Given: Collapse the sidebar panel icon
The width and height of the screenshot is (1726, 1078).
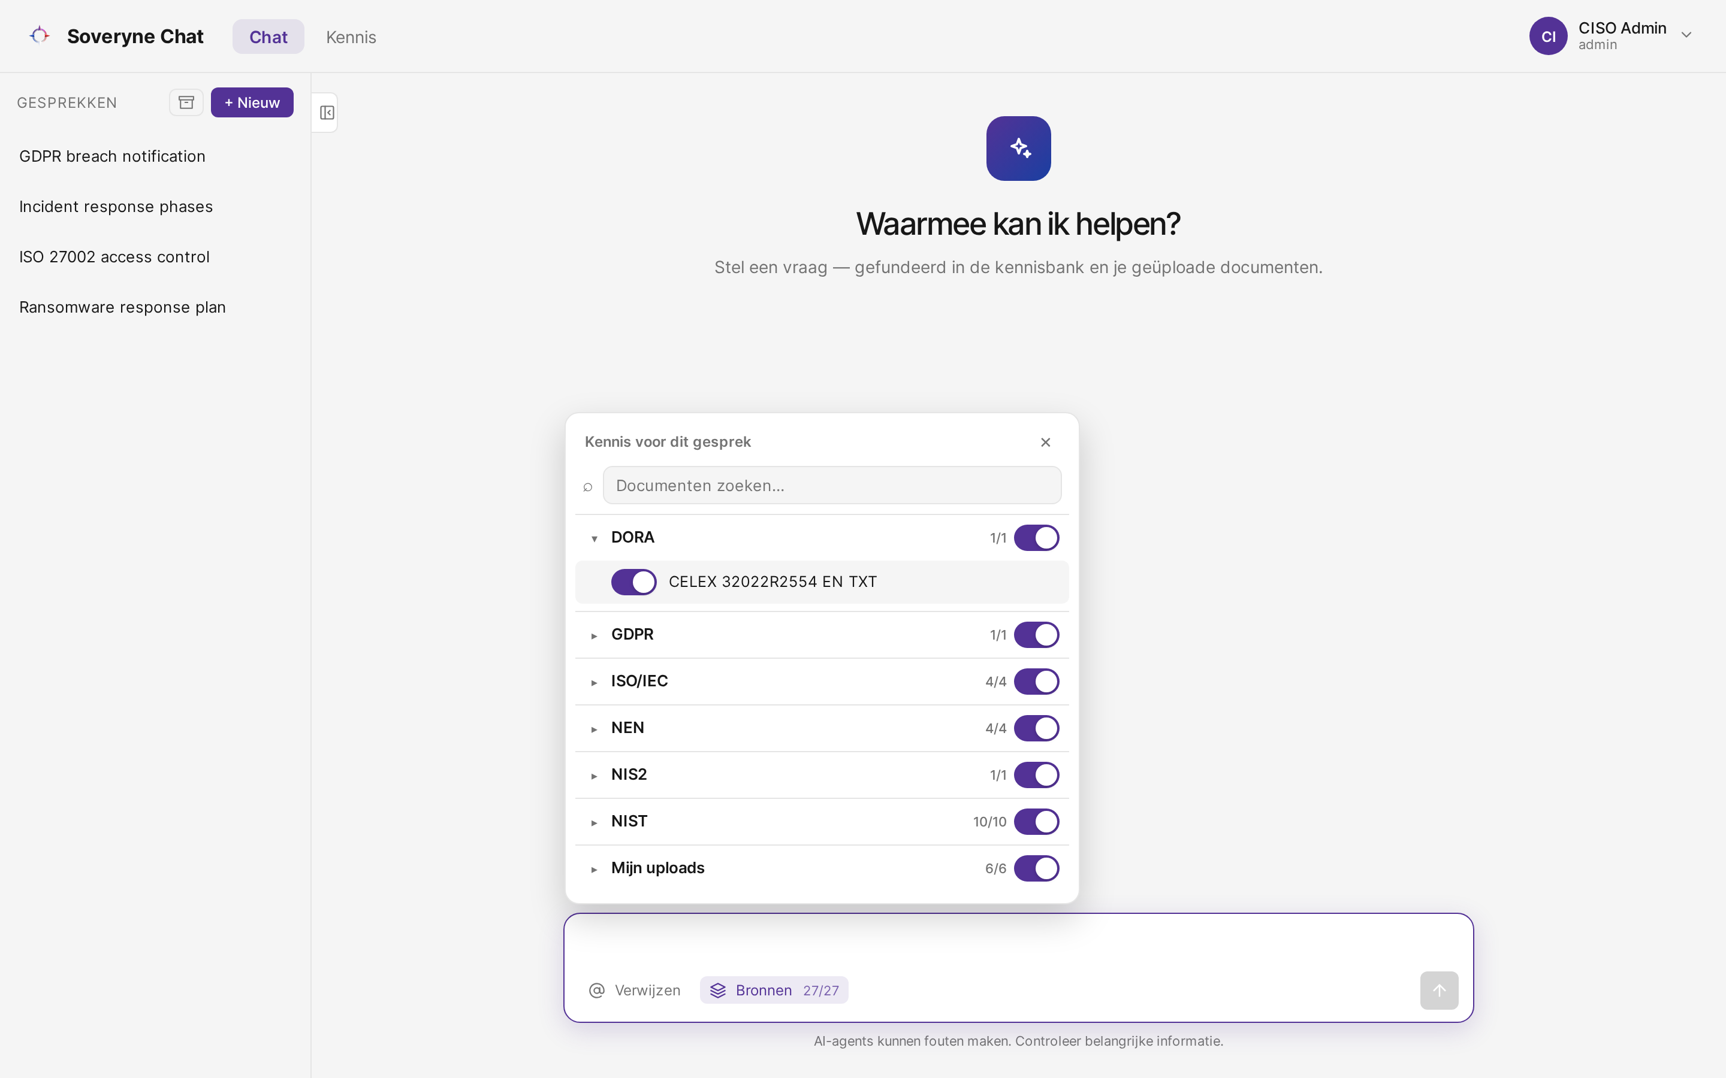Looking at the screenshot, I should point(327,113).
